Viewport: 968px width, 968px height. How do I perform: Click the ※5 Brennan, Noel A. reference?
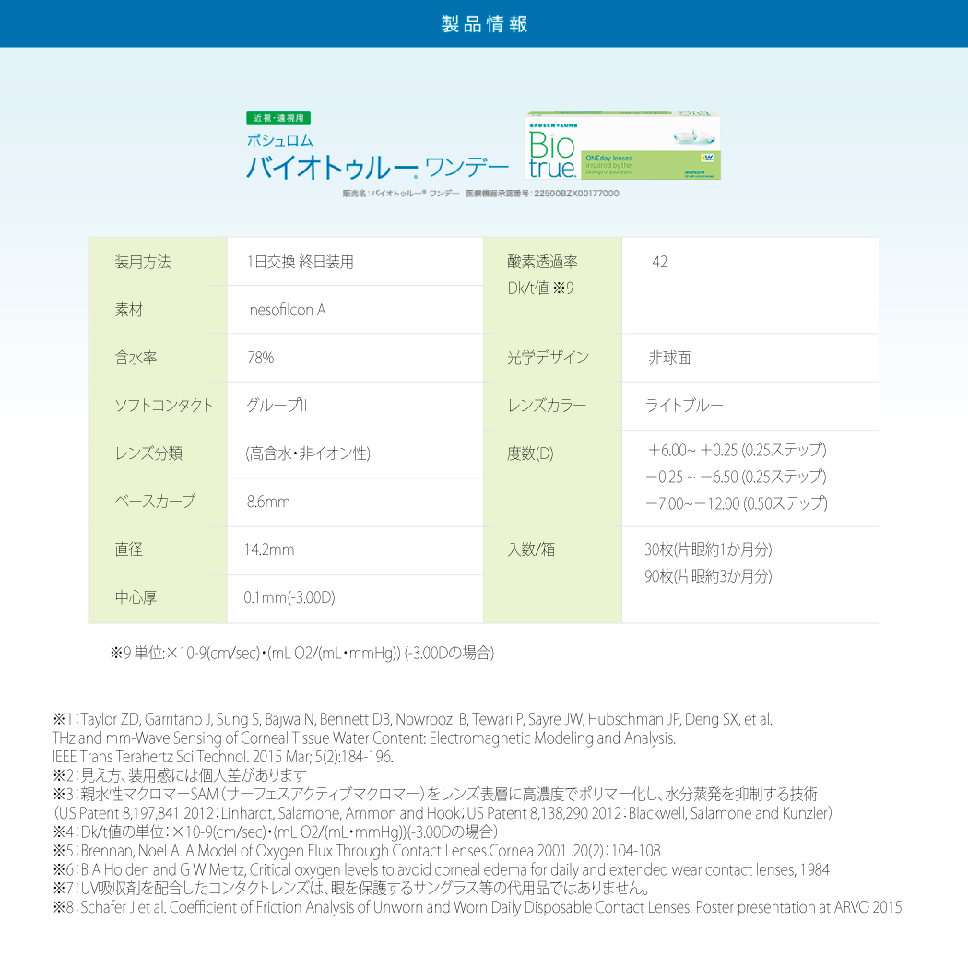357,851
